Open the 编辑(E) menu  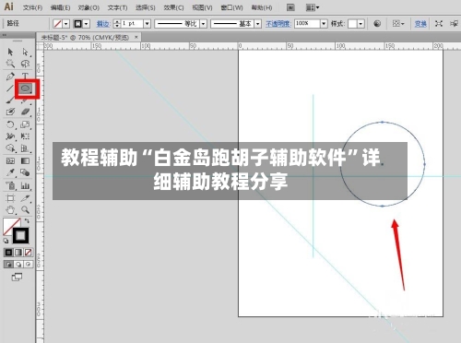click(60, 7)
